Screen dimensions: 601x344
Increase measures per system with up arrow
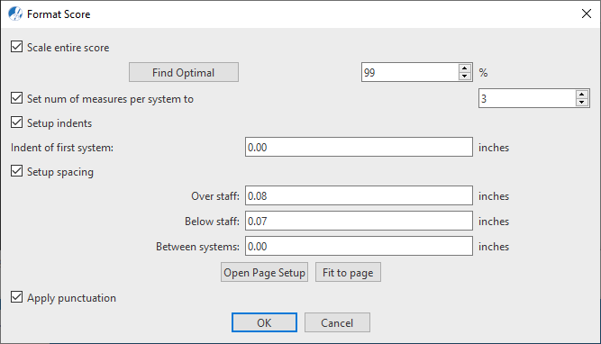click(x=582, y=95)
